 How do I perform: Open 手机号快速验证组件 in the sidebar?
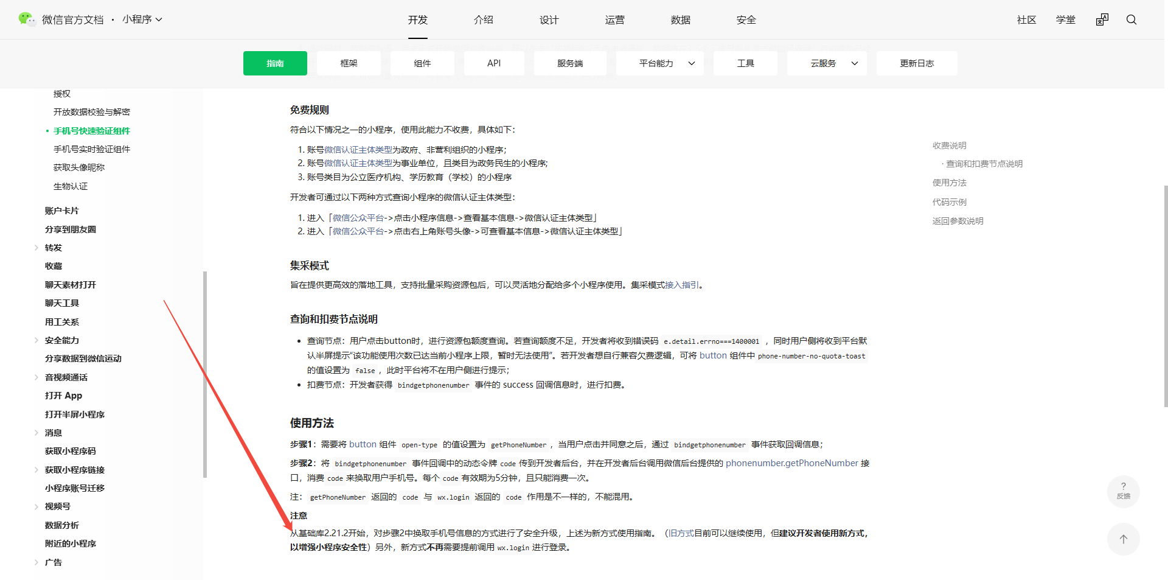point(92,131)
